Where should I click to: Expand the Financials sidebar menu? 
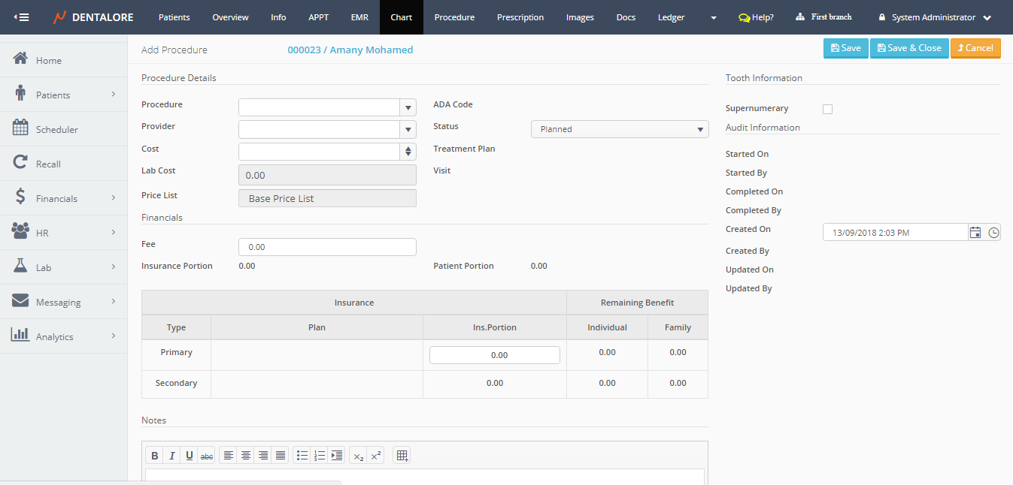(64, 199)
